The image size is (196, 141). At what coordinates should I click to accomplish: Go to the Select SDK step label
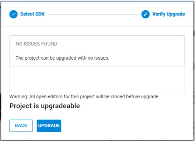click(x=32, y=14)
